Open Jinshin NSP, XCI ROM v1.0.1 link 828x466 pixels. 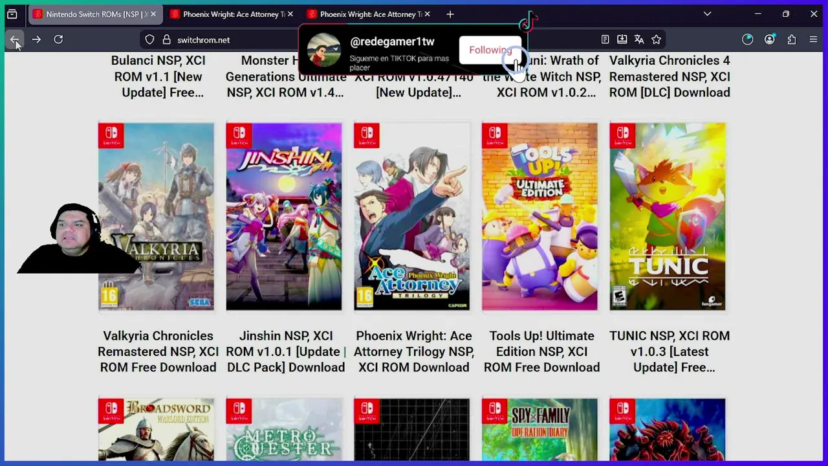(x=286, y=351)
